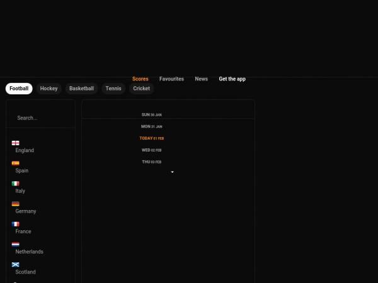Open the France country entry
The width and height of the screenshot is (378, 283).
[23, 231]
